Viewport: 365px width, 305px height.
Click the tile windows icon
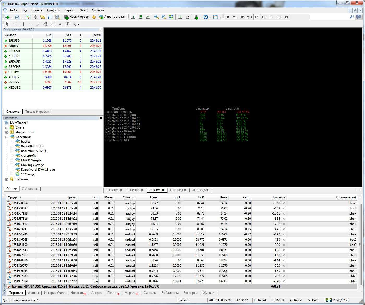[x=171, y=17]
